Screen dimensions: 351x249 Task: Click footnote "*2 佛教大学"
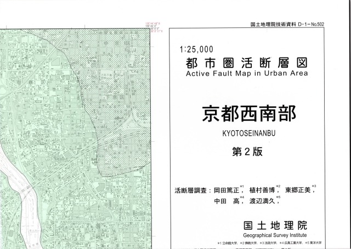pos(248,243)
